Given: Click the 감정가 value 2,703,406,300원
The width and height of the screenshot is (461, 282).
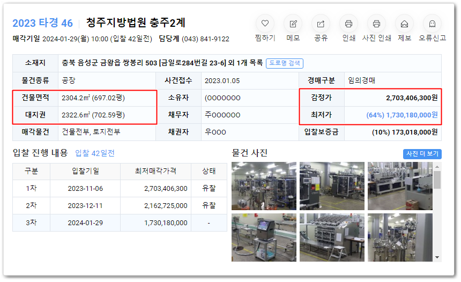Looking at the screenshot, I should pos(412,98).
